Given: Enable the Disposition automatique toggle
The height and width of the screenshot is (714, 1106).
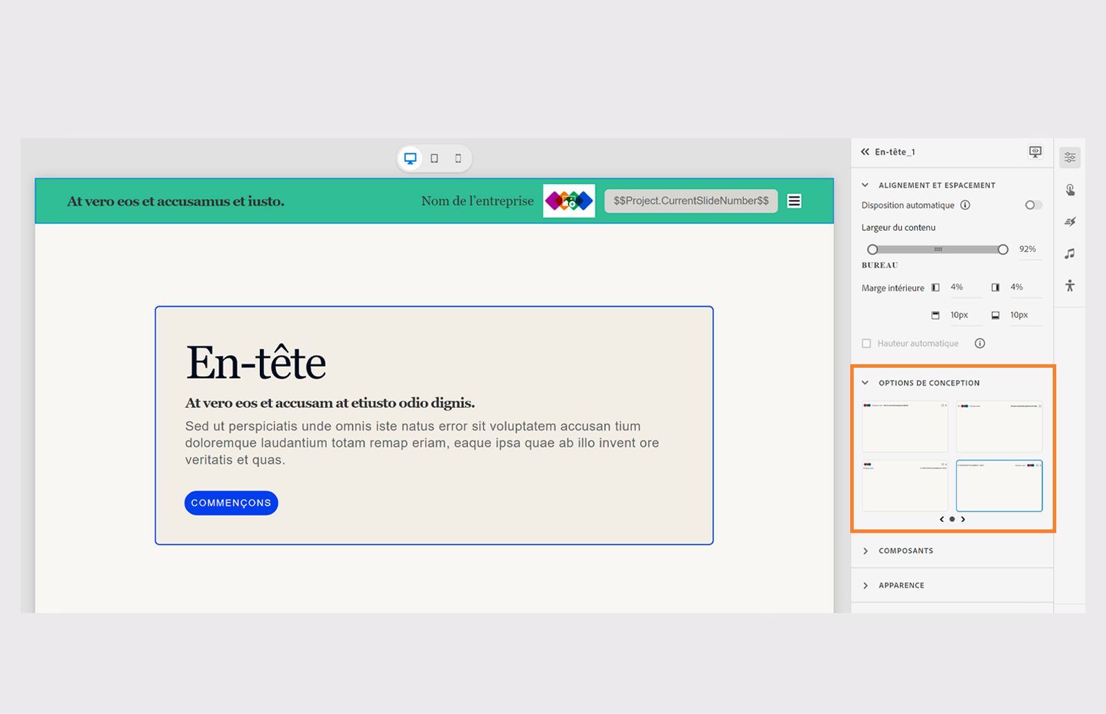Looking at the screenshot, I should 1033,205.
